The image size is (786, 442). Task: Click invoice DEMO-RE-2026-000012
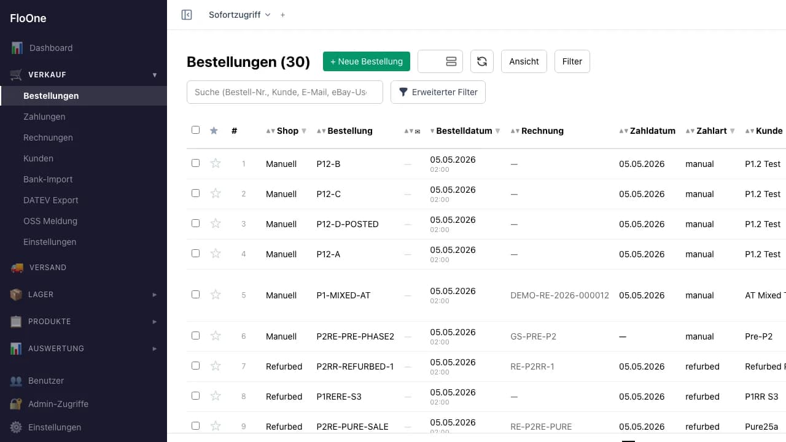(559, 295)
